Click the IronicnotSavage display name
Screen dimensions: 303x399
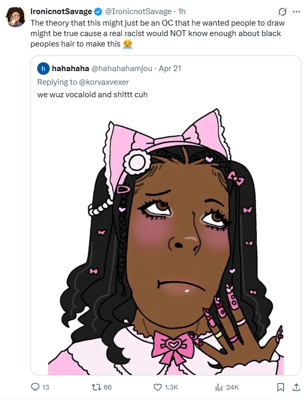coord(61,12)
